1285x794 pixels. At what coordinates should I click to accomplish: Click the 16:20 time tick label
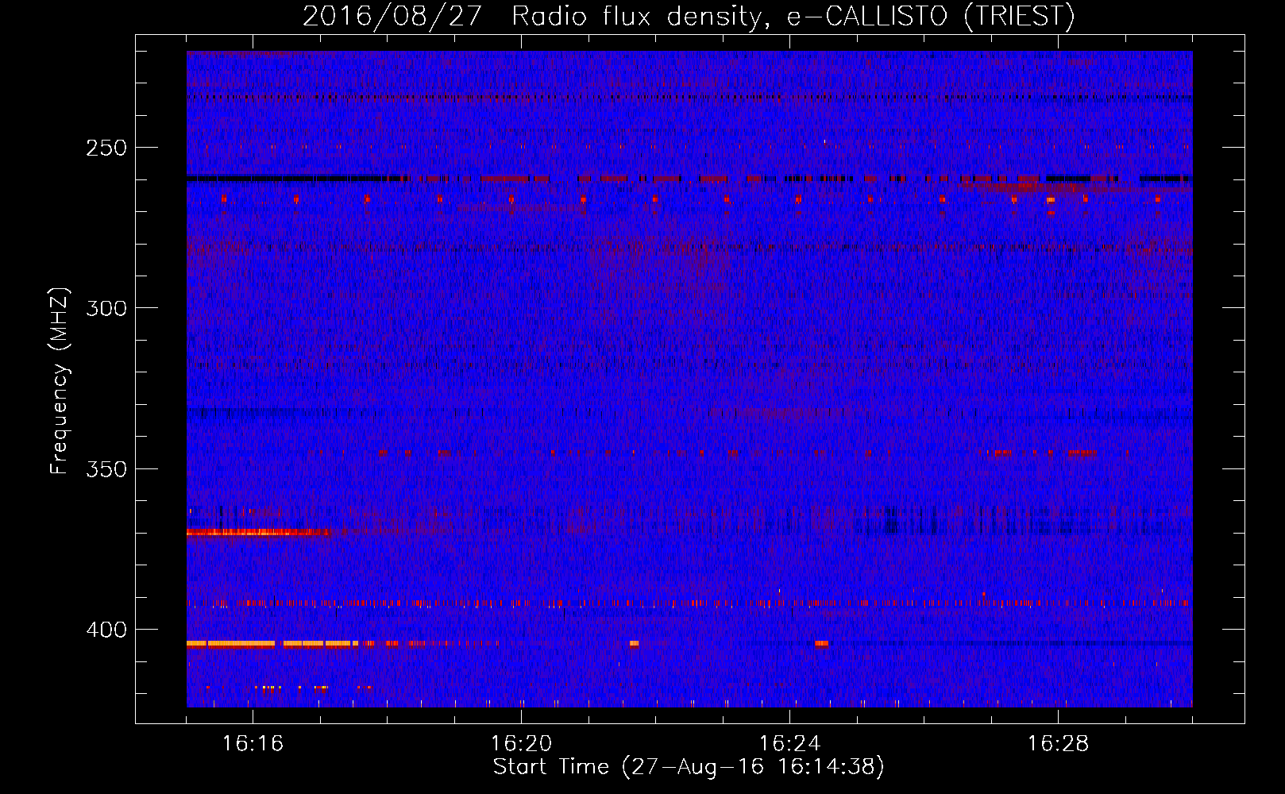[521, 743]
